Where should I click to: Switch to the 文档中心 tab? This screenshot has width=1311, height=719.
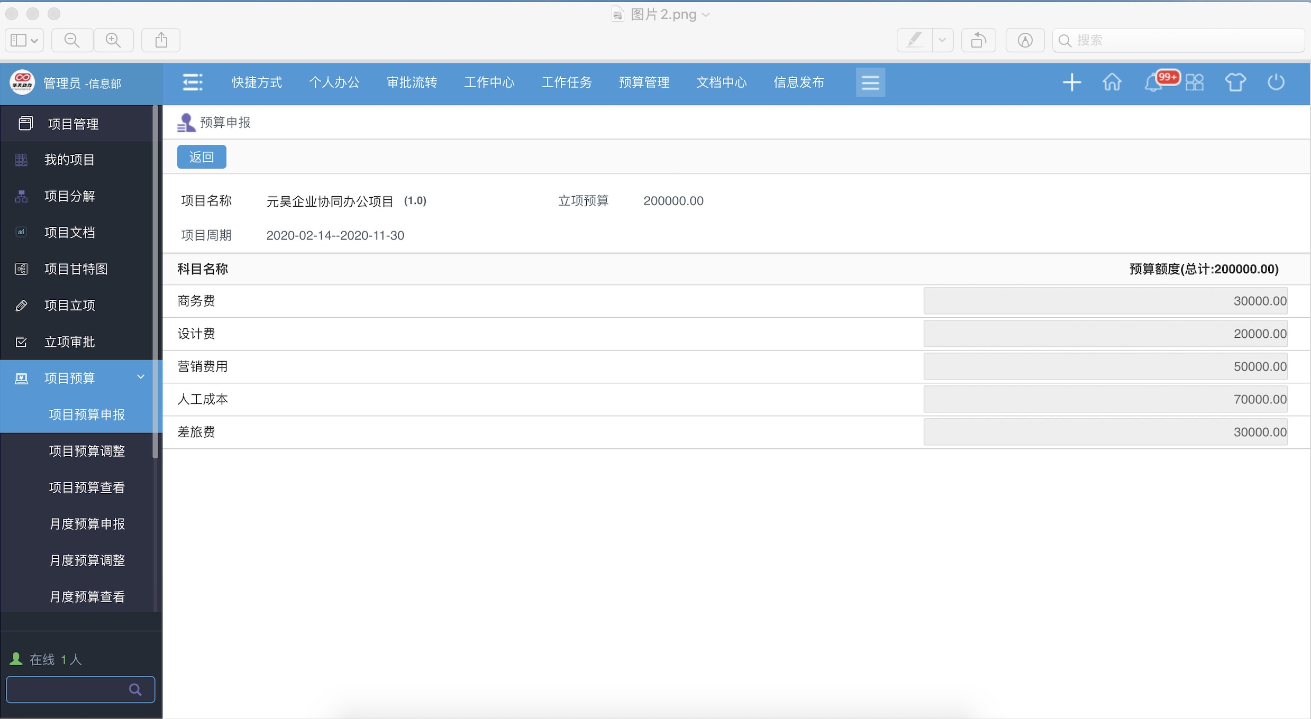721,82
